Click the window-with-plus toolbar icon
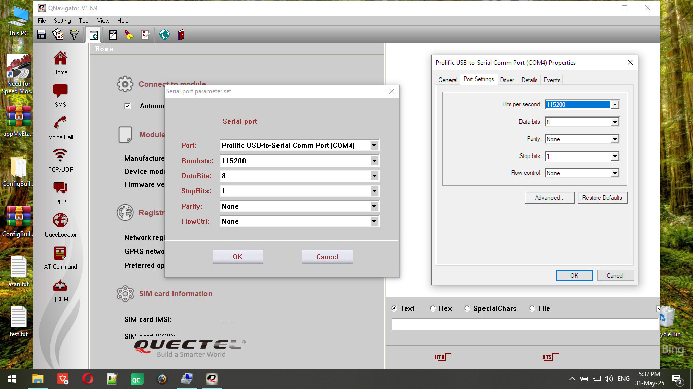The width and height of the screenshot is (693, 389). point(93,34)
